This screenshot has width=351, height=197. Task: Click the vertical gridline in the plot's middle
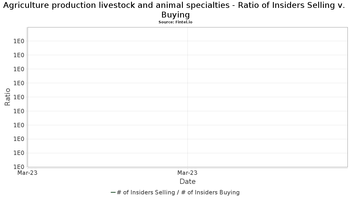[187, 97]
